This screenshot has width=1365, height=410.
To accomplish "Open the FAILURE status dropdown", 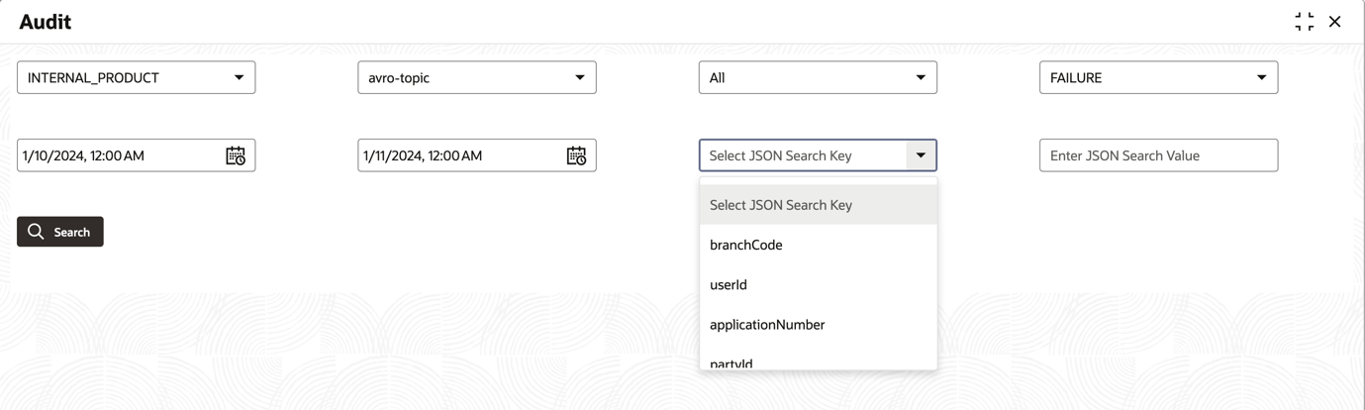I will pos(1158,77).
